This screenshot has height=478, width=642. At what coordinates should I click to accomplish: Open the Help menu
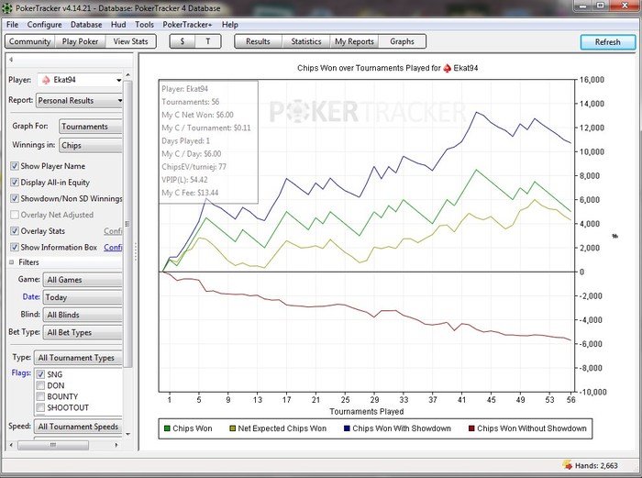[229, 25]
